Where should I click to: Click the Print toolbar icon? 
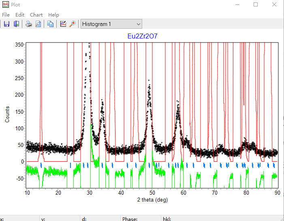(x=29, y=24)
